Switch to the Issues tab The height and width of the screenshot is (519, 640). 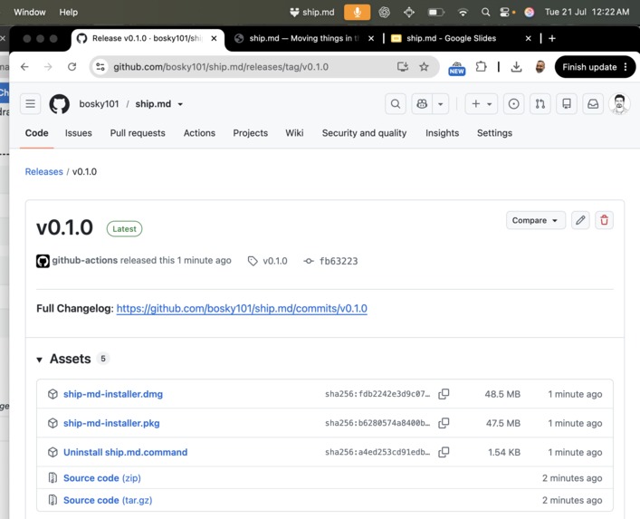pos(79,133)
